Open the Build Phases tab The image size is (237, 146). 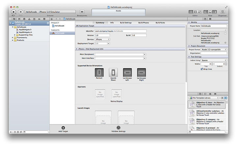pyautogui.click(x=144, y=23)
